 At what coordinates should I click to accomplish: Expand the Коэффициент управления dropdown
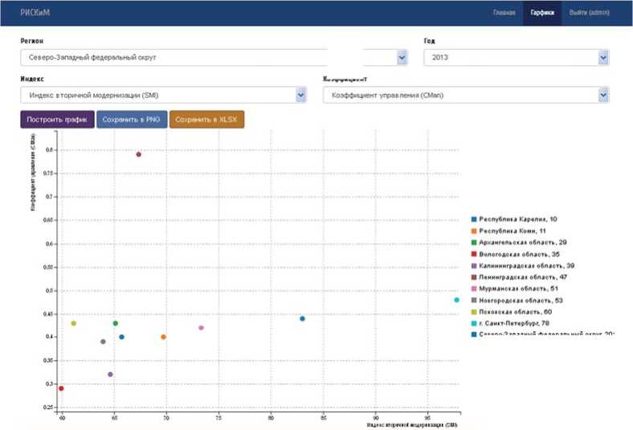(x=465, y=95)
